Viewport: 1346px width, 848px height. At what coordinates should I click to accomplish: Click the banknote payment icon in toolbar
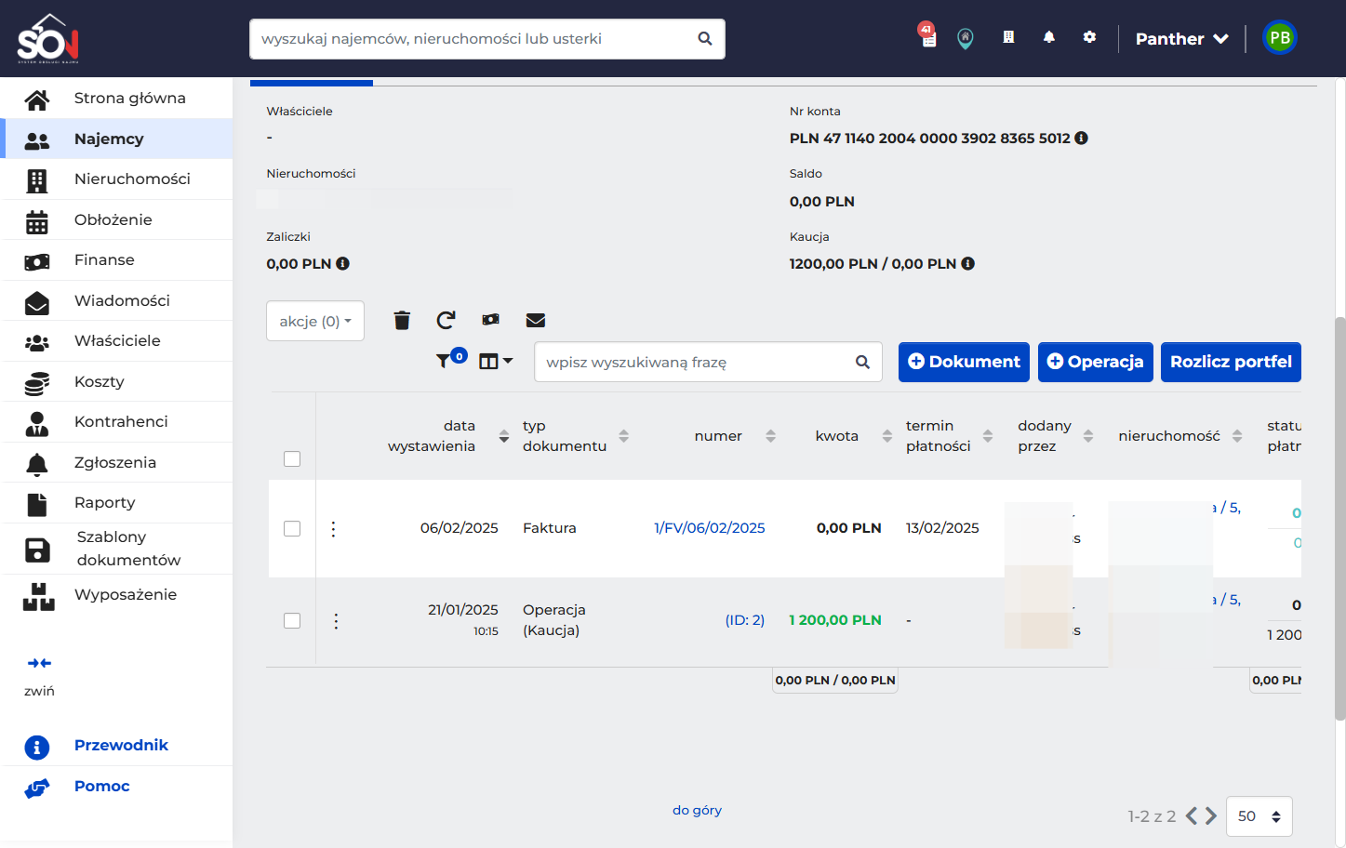(490, 320)
